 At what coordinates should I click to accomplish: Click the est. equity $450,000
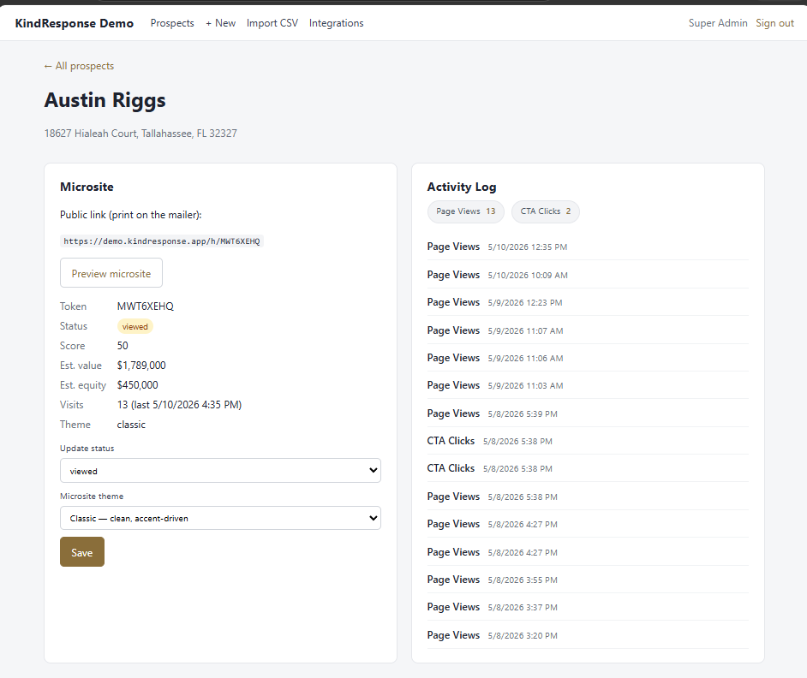coord(137,384)
